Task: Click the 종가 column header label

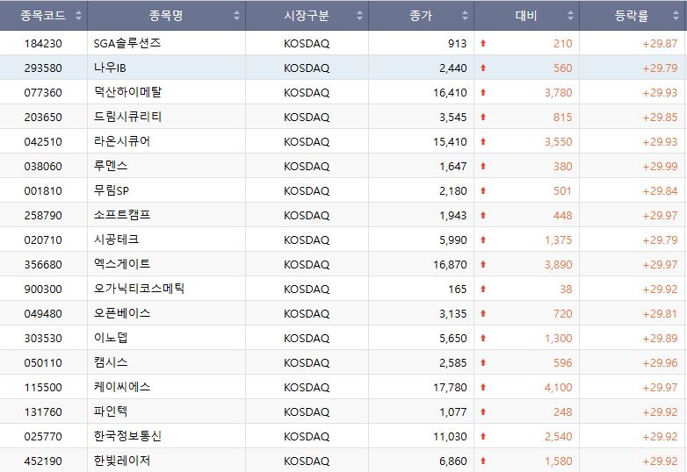Action: 421,16
